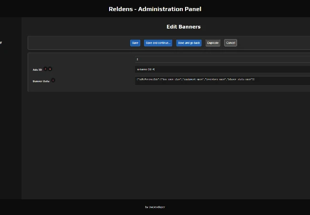Click the by DwDeveloper footer link

tap(155, 207)
